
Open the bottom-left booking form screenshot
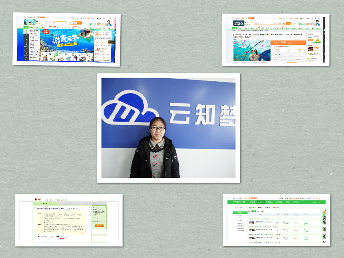69,220
